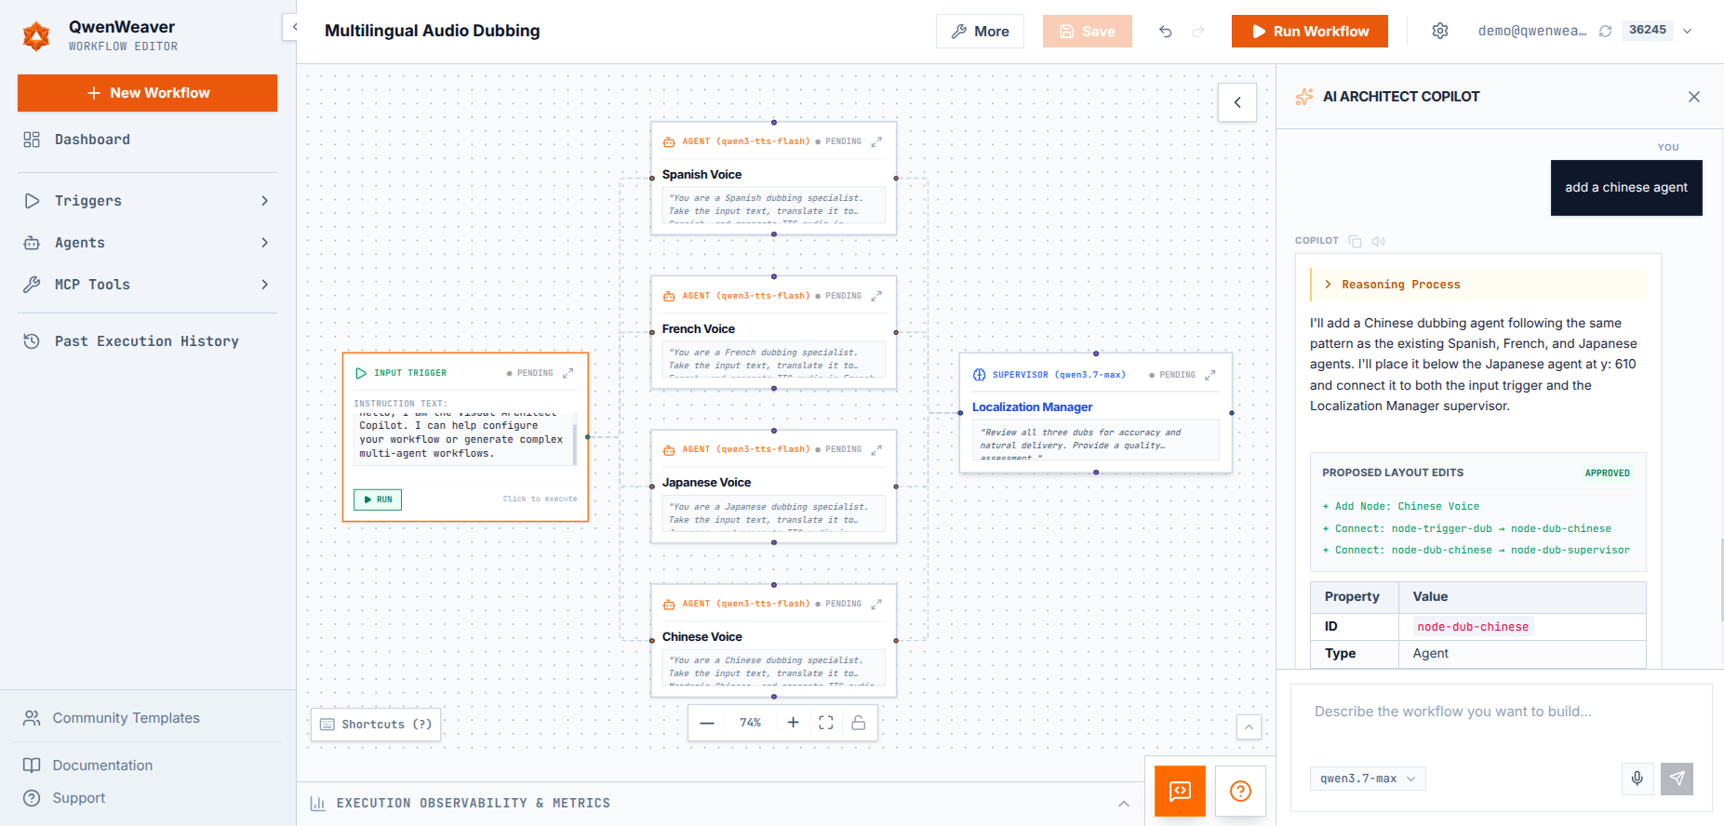
Task: Play copilot response audio speaker icon
Action: coord(1379,241)
